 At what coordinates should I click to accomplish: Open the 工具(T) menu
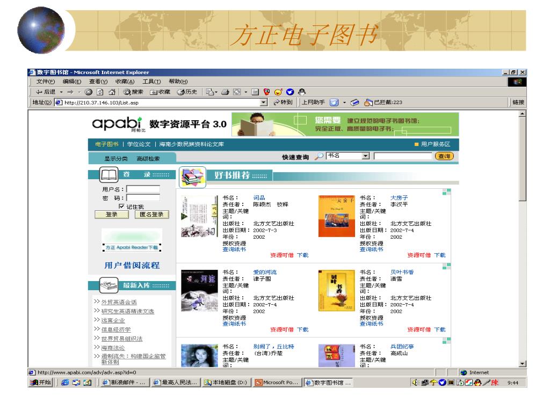click(151, 82)
